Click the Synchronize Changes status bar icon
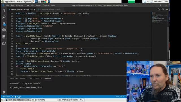Viewport: 181px width, 102px height. tap(12, 97)
